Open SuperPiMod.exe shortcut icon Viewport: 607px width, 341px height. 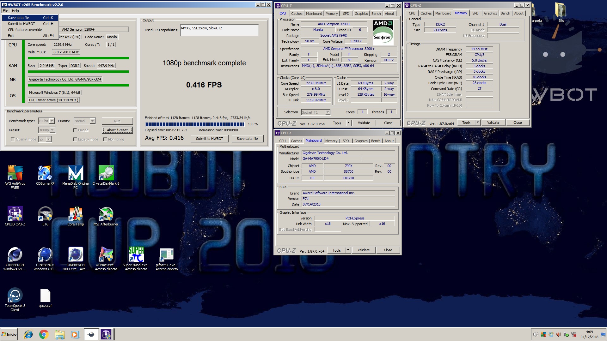(136, 259)
